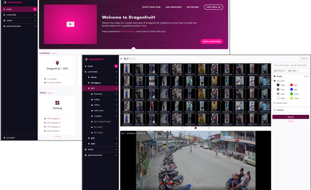Screen dimensions: 311x190
Task: Expand Locations in the back window sidebar
Action: (x=35, y=15)
